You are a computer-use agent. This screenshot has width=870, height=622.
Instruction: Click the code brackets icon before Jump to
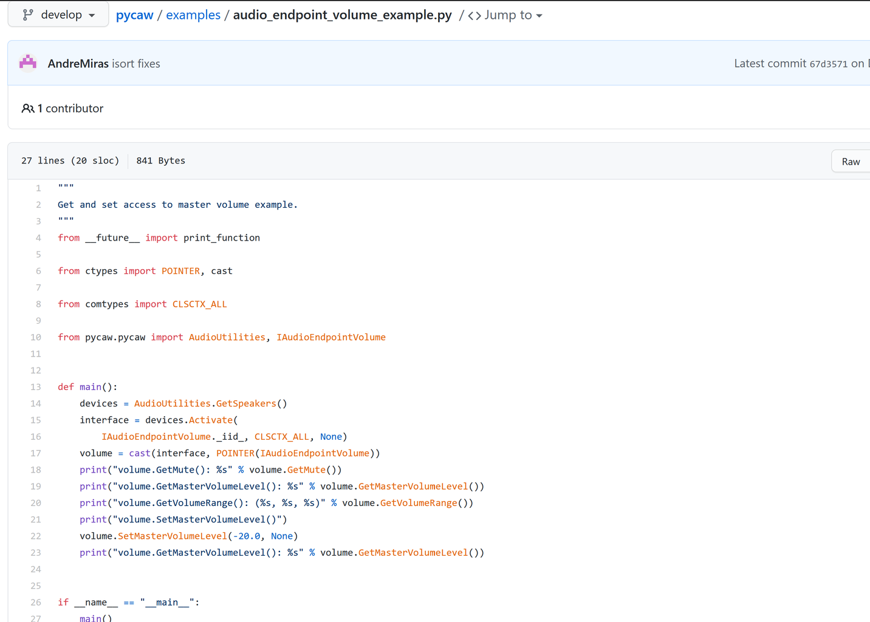[x=474, y=16]
